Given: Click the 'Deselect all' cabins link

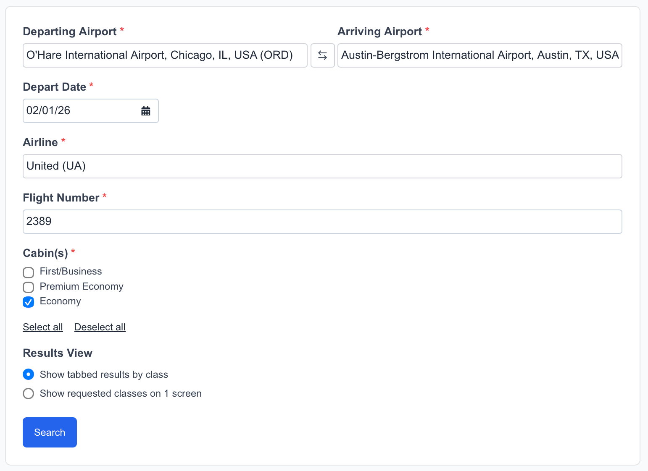Looking at the screenshot, I should click(100, 327).
